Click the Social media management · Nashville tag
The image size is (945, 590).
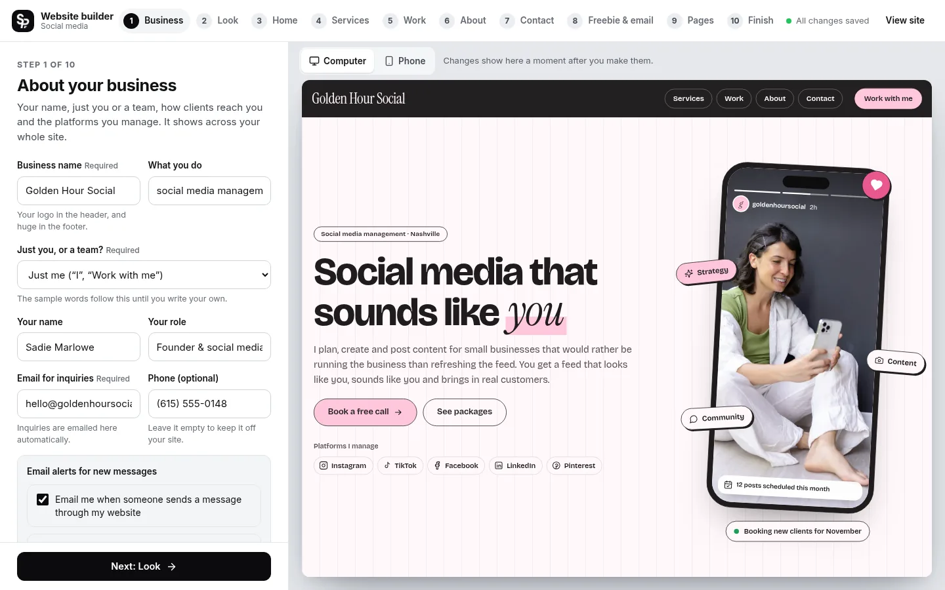tap(381, 234)
